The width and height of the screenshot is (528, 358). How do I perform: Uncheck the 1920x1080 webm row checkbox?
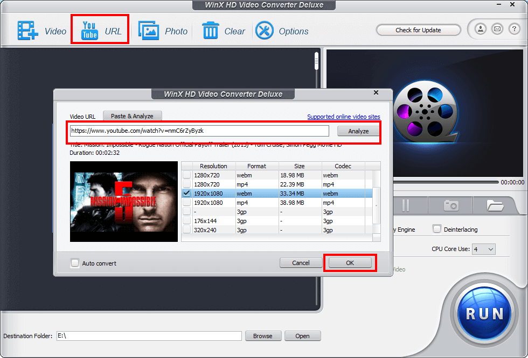click(x=186, y=193)
